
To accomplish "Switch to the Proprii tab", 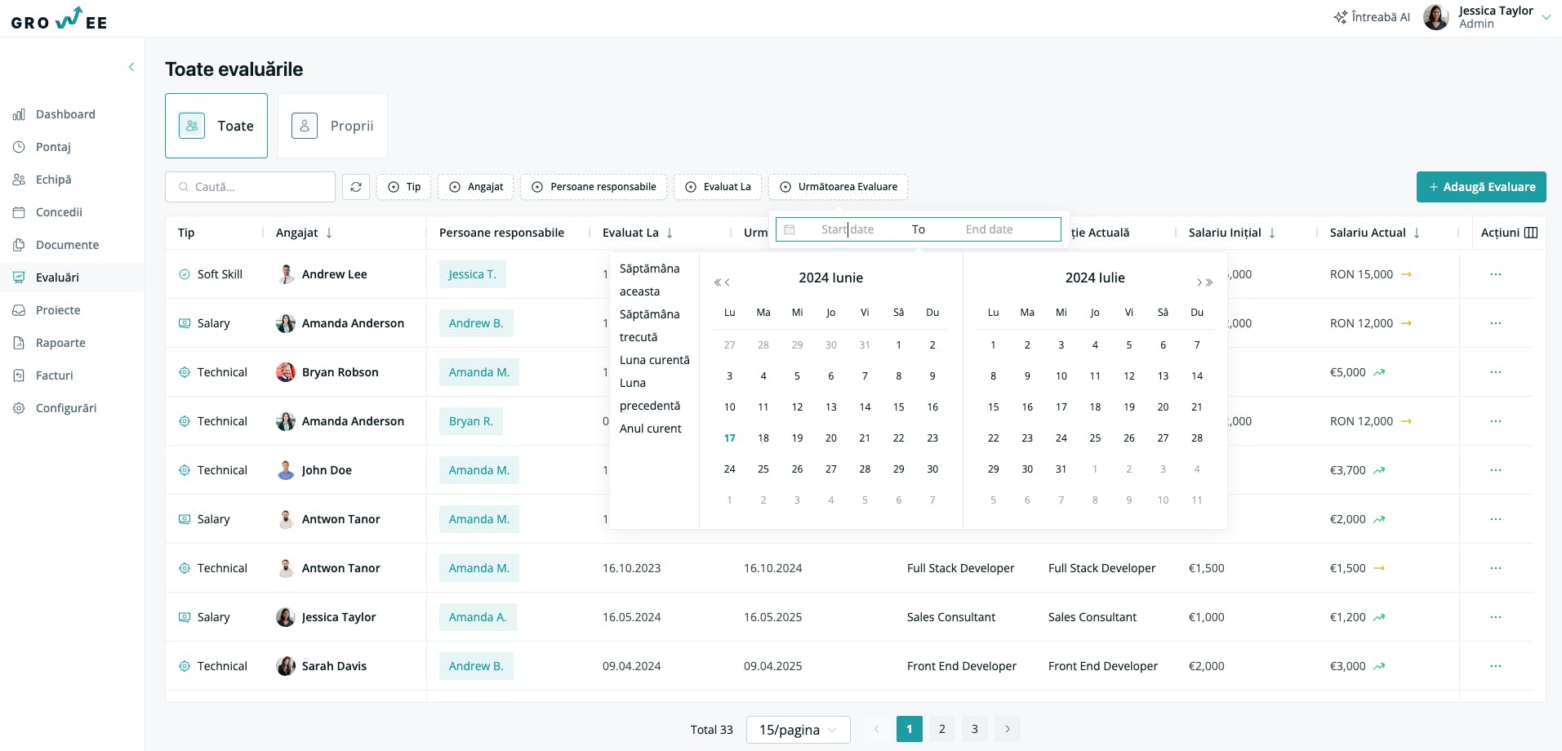I will coord(332,126).
